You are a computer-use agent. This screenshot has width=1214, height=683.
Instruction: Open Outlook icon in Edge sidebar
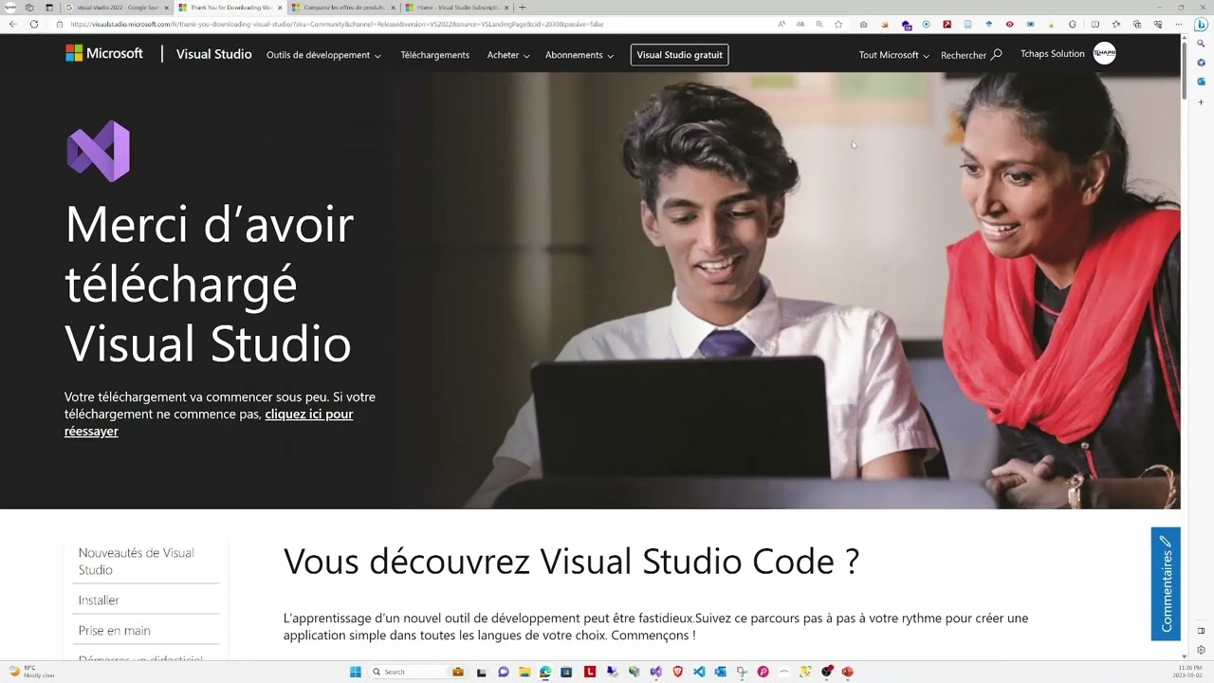[1201, 82]
